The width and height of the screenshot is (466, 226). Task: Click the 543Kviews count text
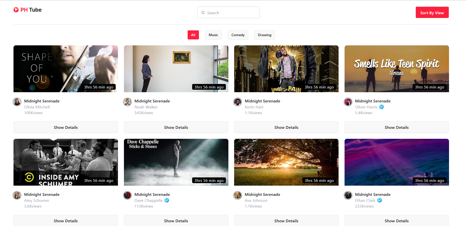[144, 113]
